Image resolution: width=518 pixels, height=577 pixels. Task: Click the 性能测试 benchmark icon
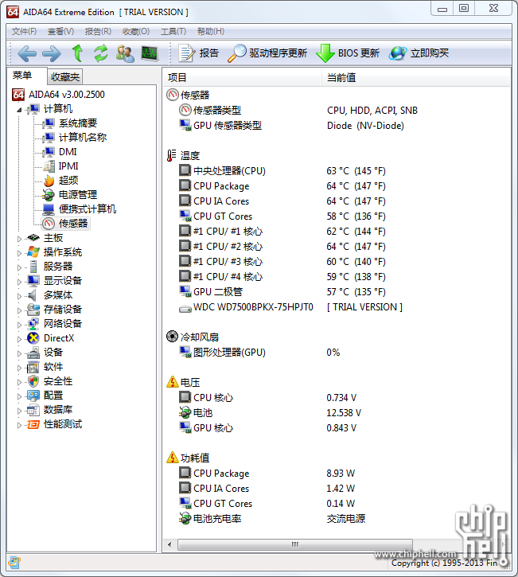(33, 424)
